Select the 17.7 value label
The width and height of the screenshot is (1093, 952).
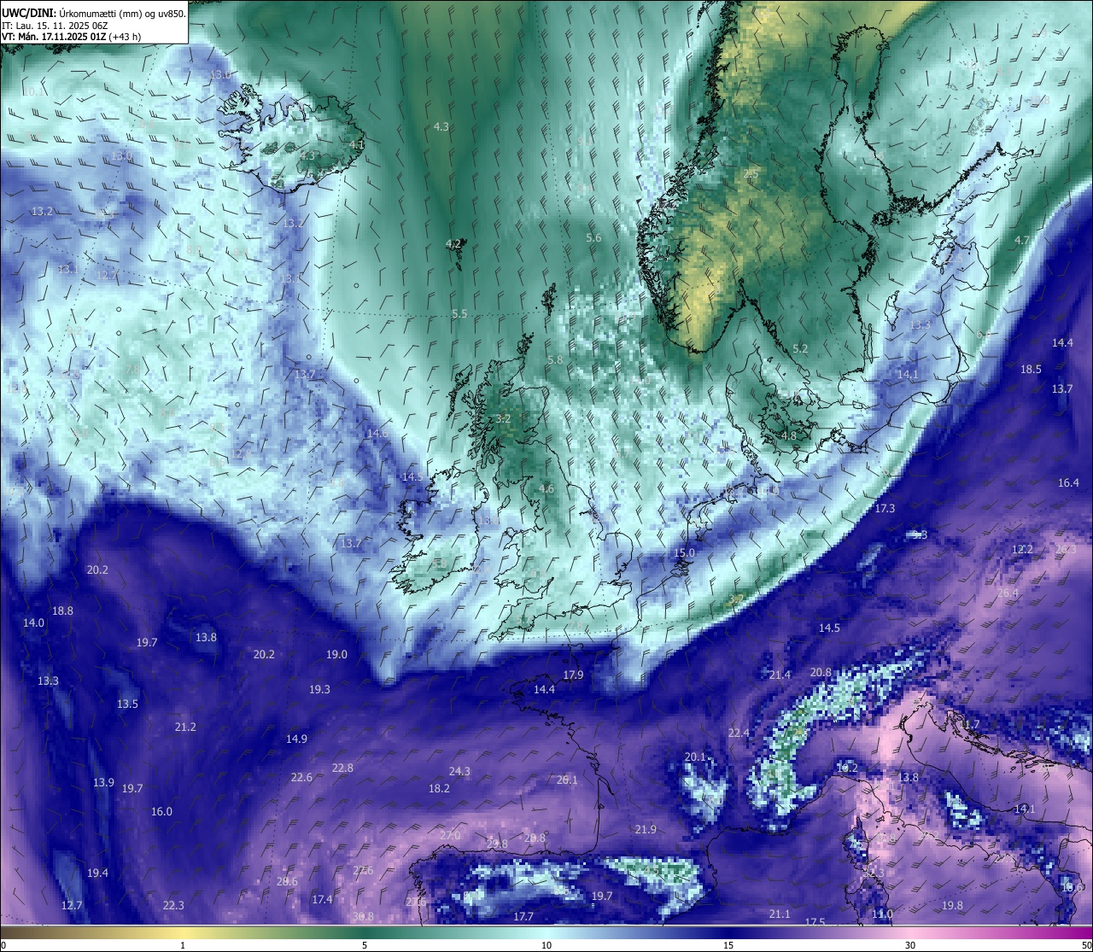pos(523,916)
